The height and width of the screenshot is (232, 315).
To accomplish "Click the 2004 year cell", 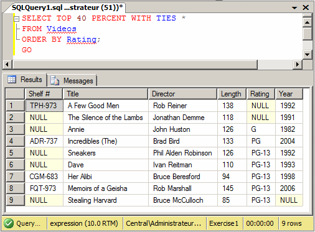I will tap(289, 141).
